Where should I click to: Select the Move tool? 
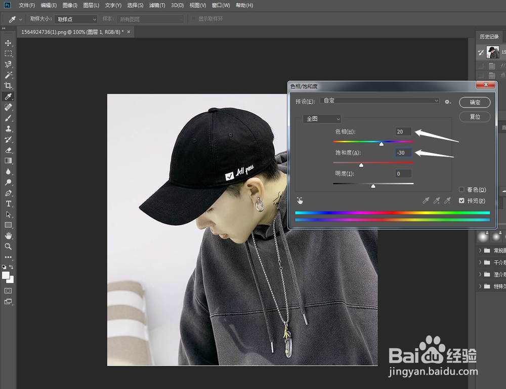[x=8, y=43]
